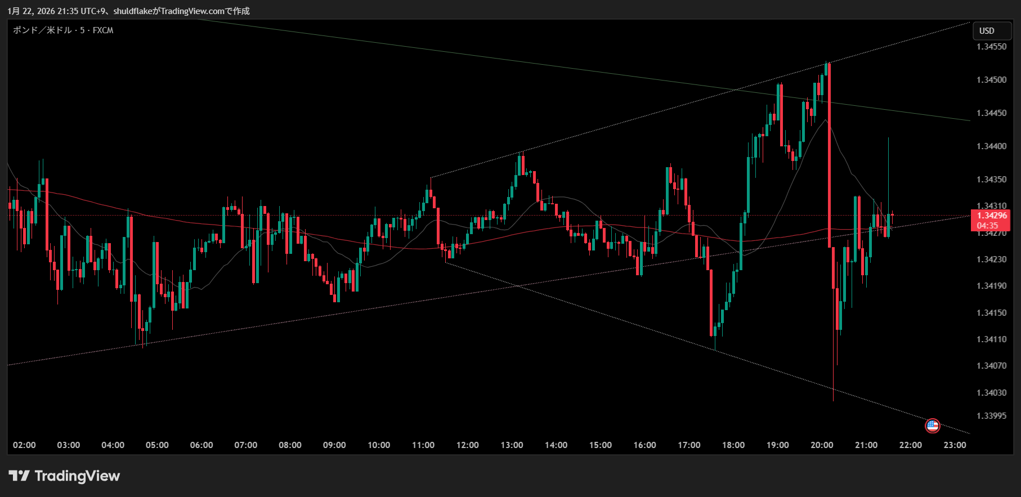
Task: Select the 1.34550 price axis label
Action: (x=991, y=47)
